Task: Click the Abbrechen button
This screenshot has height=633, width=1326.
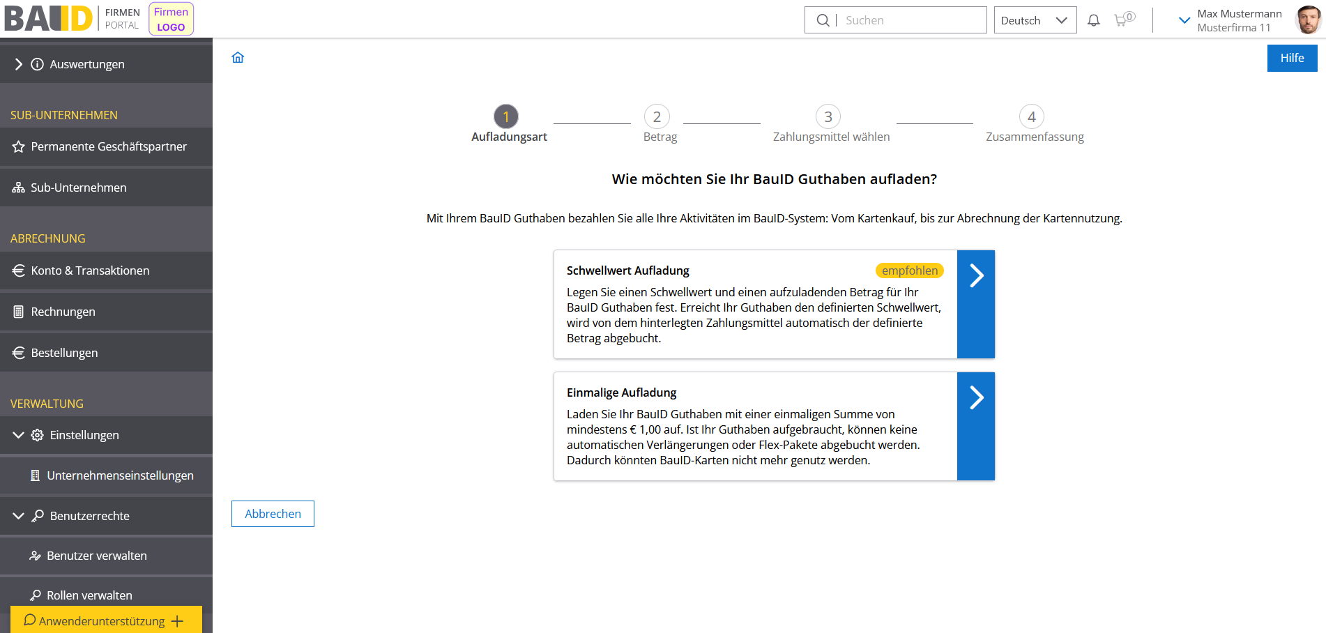Action: [x=273, y=514]
